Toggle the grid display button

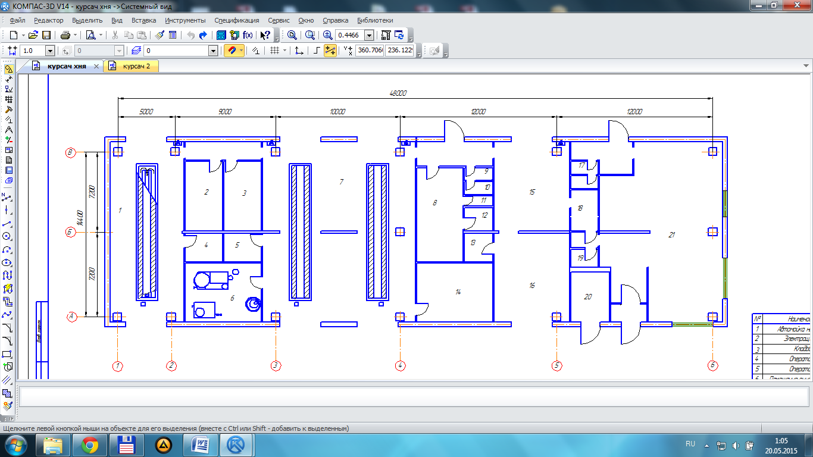pyautogui.click(x=274, y=51)
